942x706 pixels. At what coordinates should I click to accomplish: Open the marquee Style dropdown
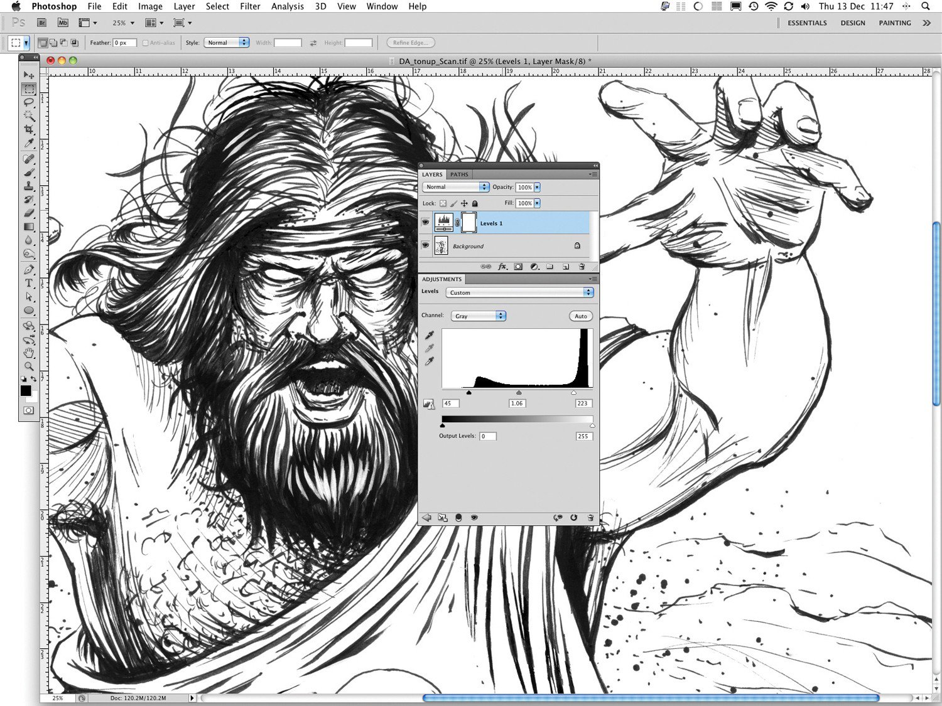[x=226, y=43]
